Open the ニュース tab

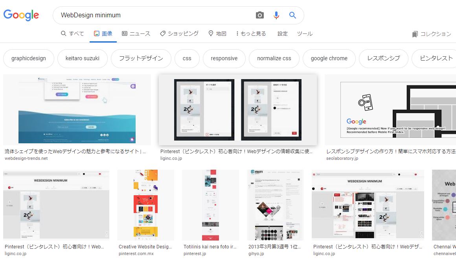[136, 33]
